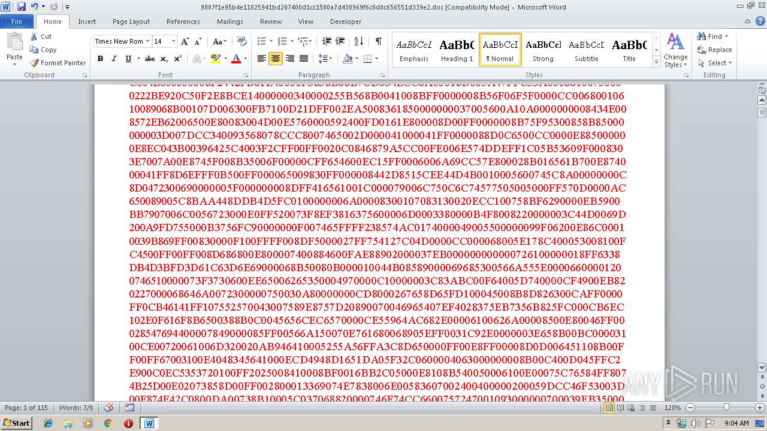Click the Replace button
The height and width of the screenshot is (431, 767).
coord(714,50)
